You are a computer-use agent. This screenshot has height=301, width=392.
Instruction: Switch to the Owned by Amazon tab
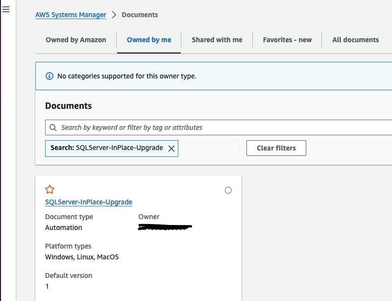[75, 40]
